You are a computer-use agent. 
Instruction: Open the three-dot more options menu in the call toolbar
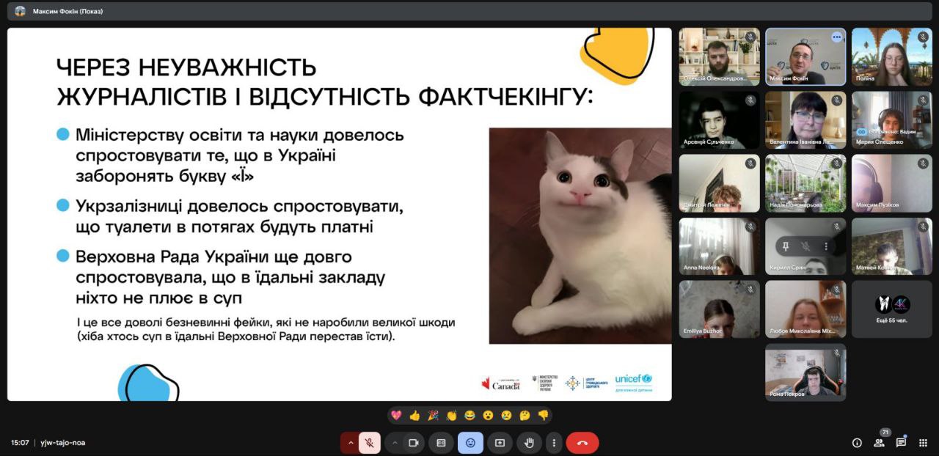(554, 443)
